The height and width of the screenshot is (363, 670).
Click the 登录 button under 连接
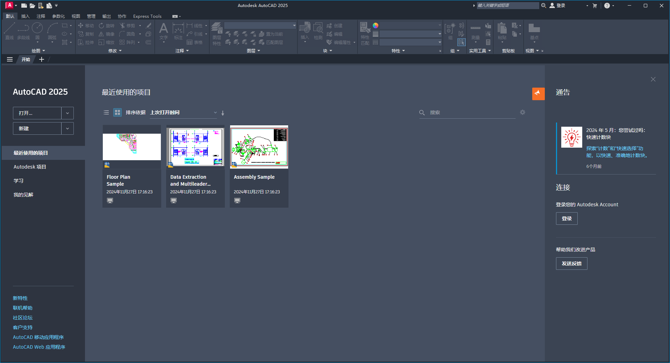[566, 218]
